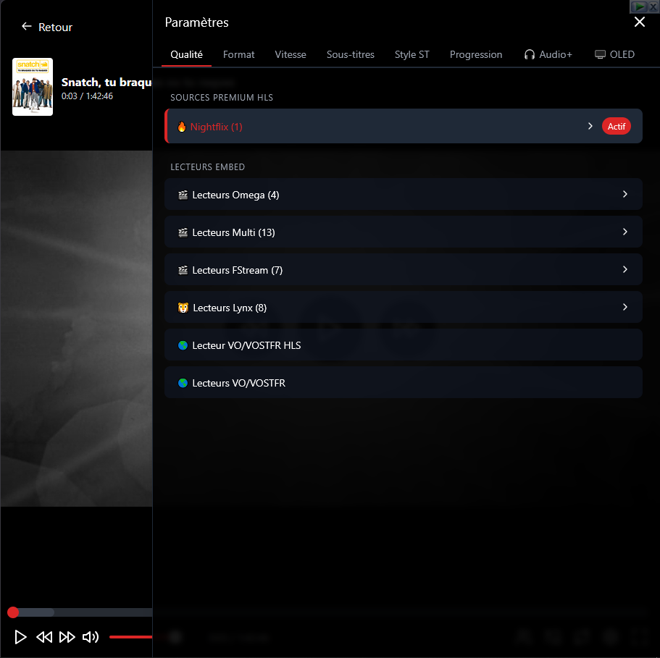
Task: Select Lecteur VO/VOSTFR HLS label
Action: [246, 345]
